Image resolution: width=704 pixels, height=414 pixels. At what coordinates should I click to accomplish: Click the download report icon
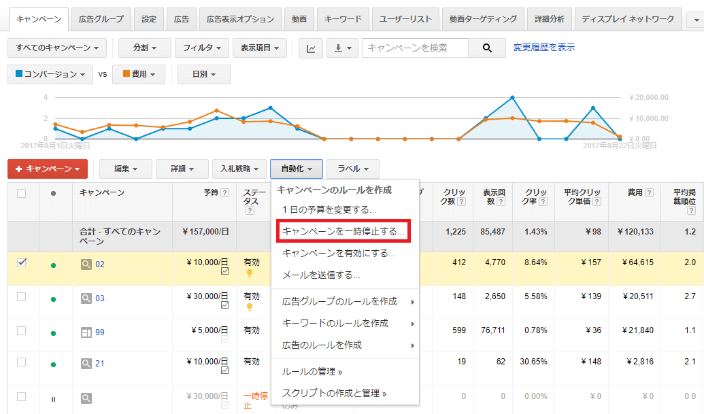343,48
